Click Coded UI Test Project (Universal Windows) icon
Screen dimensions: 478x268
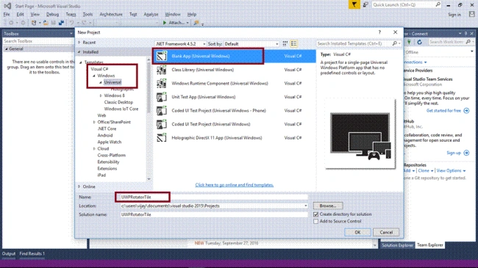click(x=162, y=124)
